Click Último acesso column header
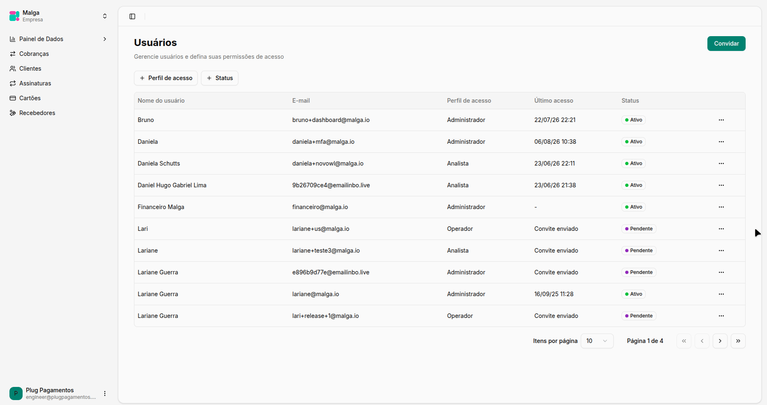Viewport: 767px width, 405px height. click(554, 101)
